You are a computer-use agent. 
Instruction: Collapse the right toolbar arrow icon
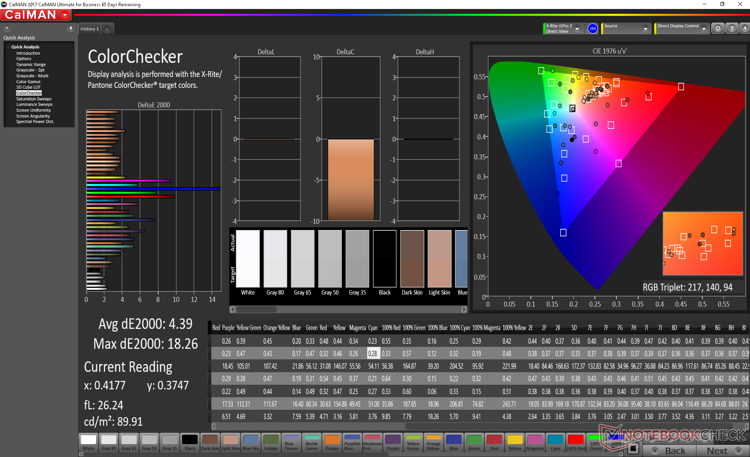[745, 29]
